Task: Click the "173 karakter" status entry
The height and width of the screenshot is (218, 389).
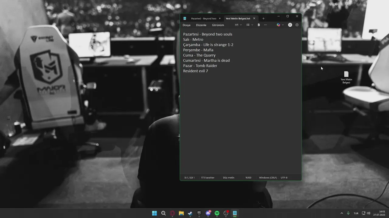Action: (x=208, y=178)
